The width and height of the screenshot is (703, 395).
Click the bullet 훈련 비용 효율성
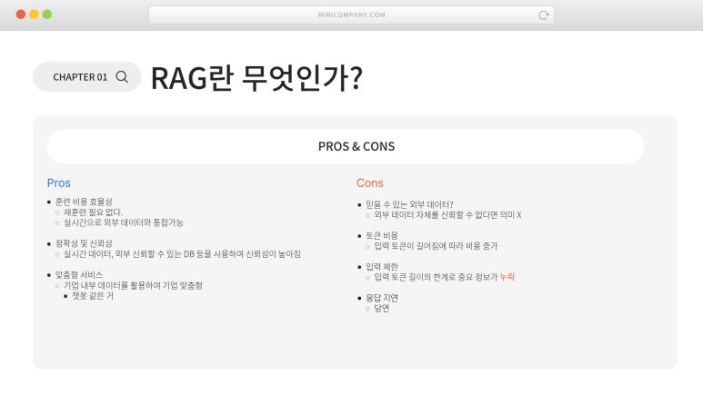[x=84, y=202]
